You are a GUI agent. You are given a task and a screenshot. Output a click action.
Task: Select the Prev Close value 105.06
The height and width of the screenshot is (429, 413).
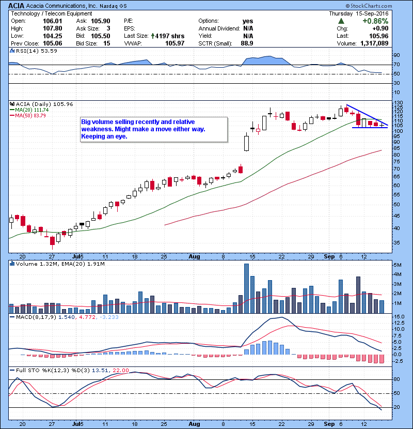(53, 43)
